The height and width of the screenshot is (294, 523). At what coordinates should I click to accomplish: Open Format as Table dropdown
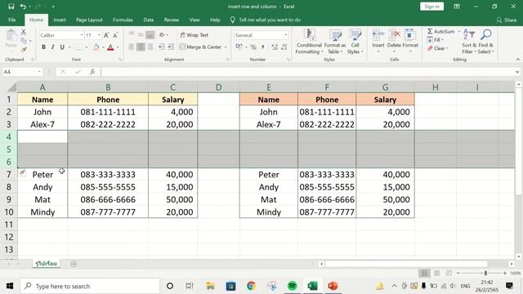point(335,42)
